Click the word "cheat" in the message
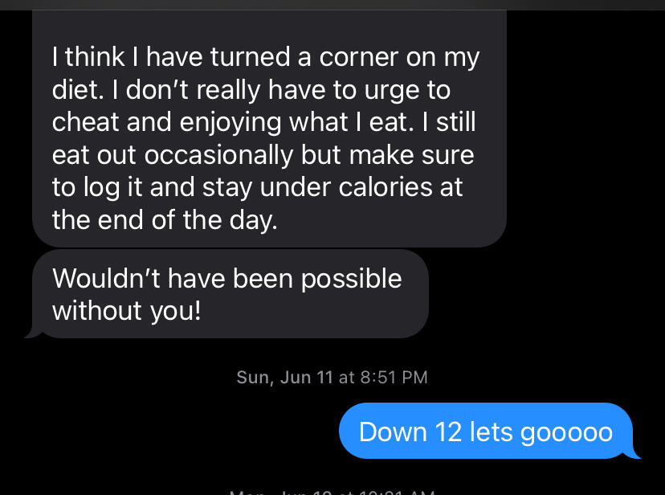This screenshot has height=495, width=665. (85, 122)
